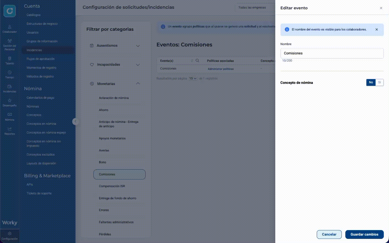Expand the Incapacidades category
This screenshot has height=243, width=389.
(138, 65)
